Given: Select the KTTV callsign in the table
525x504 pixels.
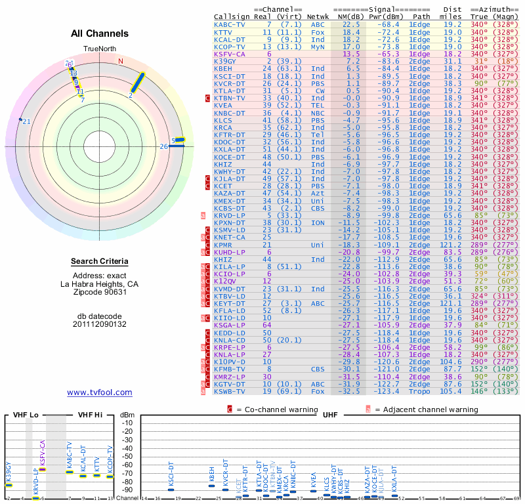Looking at the screenshot, I should [223, 32].
